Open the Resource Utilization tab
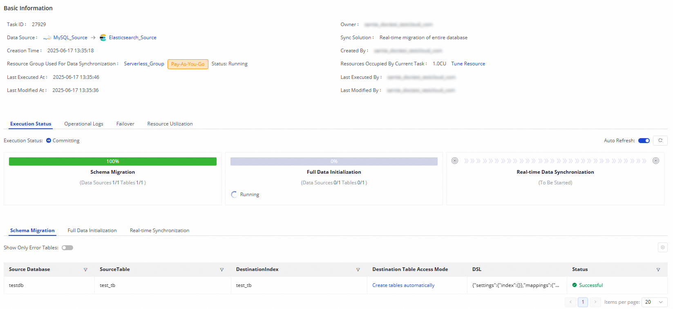This screenshot has height=309, width=673. click(170, 124)
